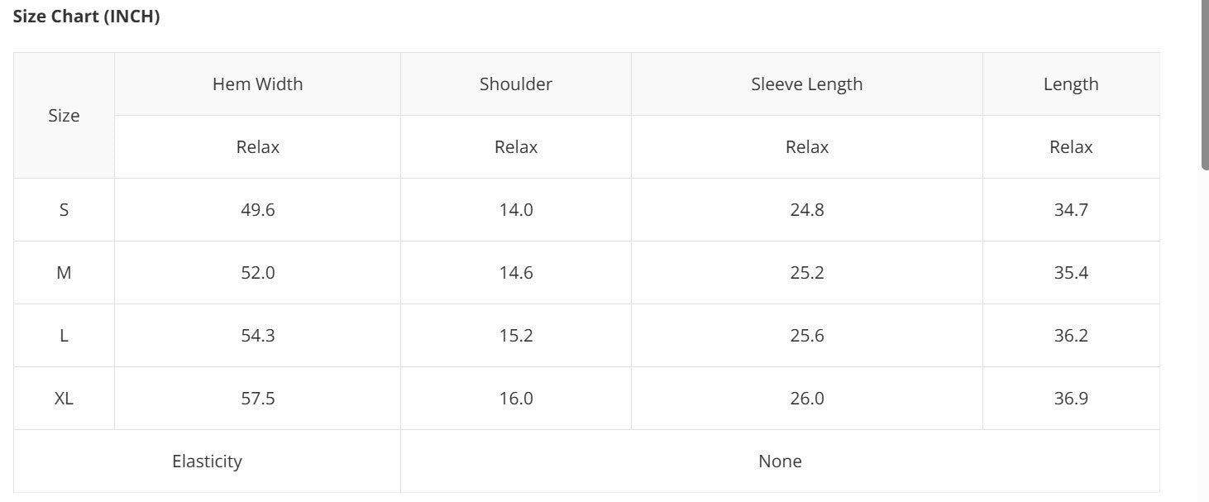Screen dimensions: 1209x502
Task: Click the Length column header
Action: point(1071,84)
